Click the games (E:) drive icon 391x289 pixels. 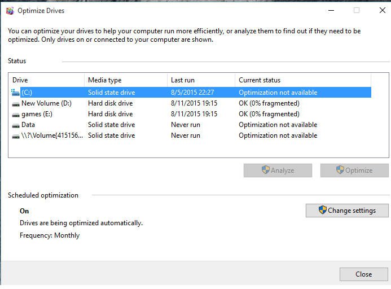point(16,115)
